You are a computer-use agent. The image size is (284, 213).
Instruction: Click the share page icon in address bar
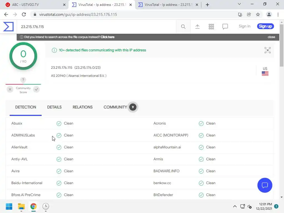(249, 14)
